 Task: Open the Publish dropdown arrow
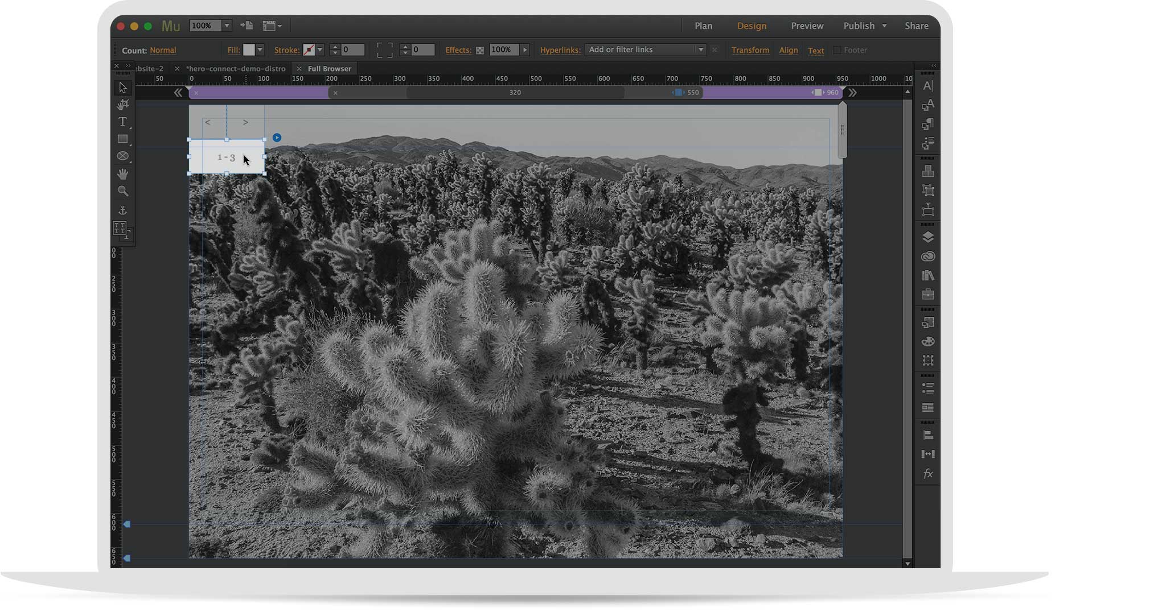[884, 26]
